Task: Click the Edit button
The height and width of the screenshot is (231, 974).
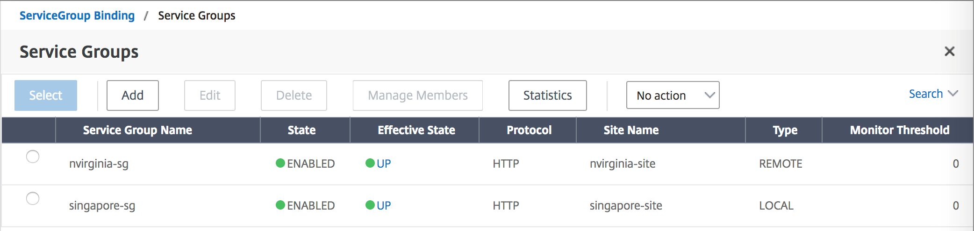Action: [210, 95]
